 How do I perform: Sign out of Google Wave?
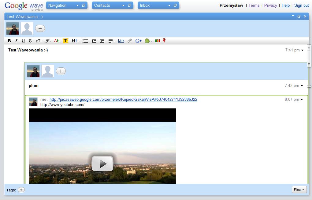point(302,6)
